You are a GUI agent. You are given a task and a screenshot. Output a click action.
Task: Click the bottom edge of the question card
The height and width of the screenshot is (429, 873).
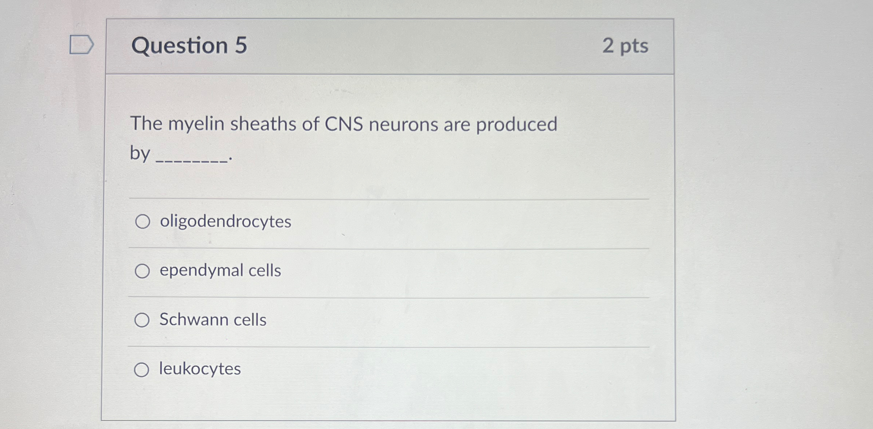click(389, 418)
